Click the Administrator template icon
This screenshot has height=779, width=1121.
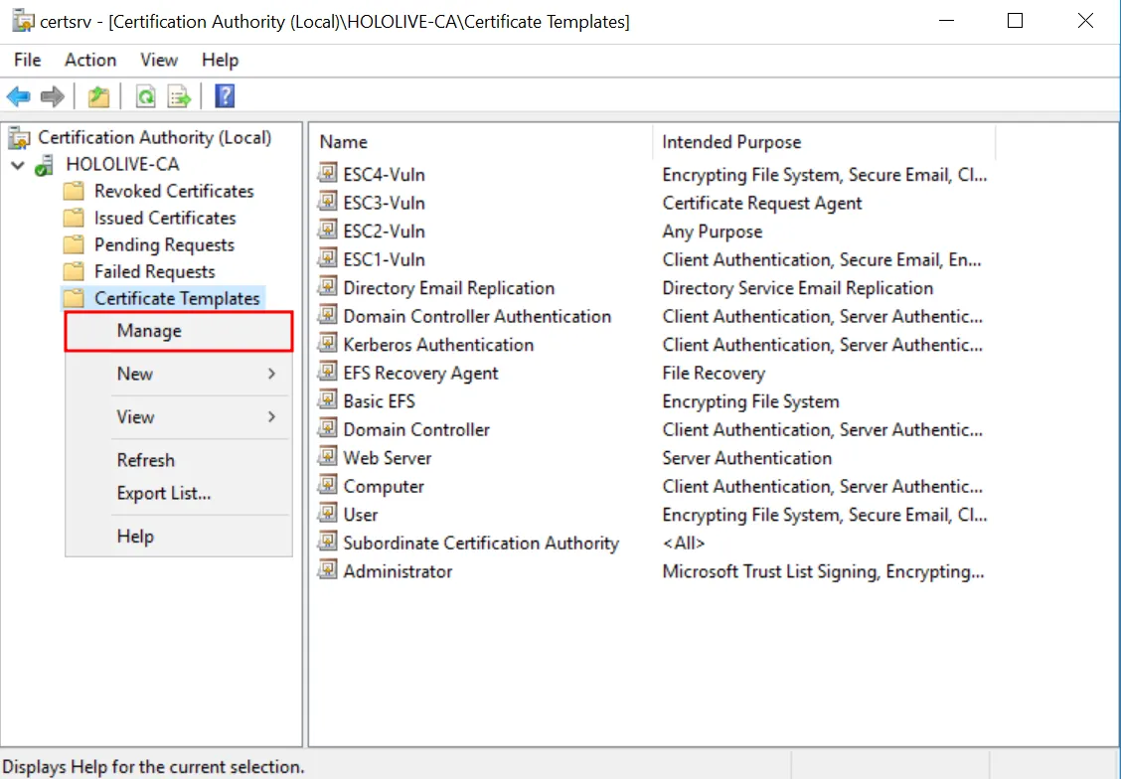pyautogui.click(x=327, y=569)
